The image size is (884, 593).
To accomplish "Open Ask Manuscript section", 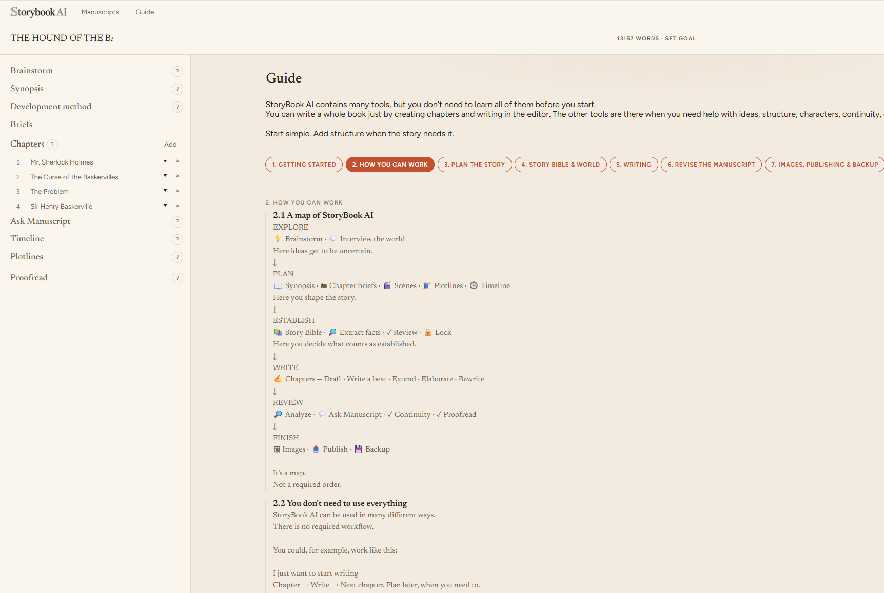I will pyautogui.click(x=41, y=221).
